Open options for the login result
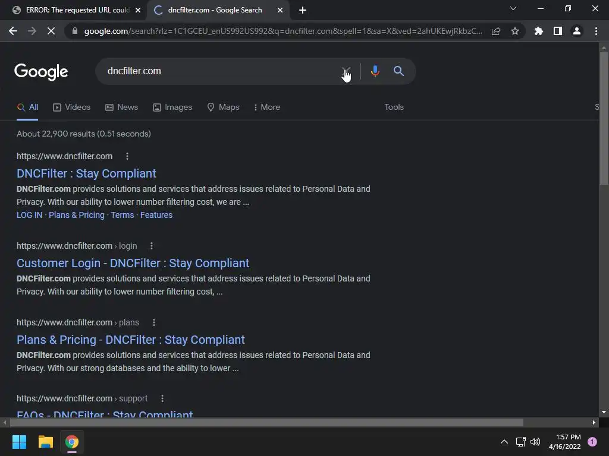The width and height of the screenshot is (609, 456). point(152,246)
